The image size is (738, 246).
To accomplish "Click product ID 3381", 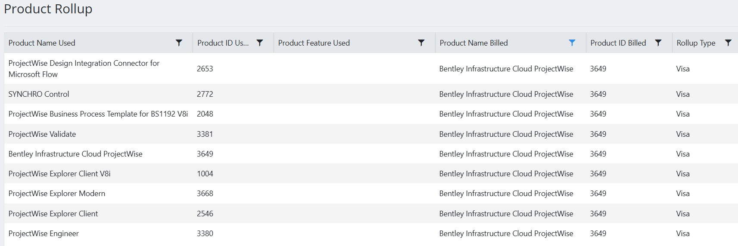I will [x=205, y=134].
